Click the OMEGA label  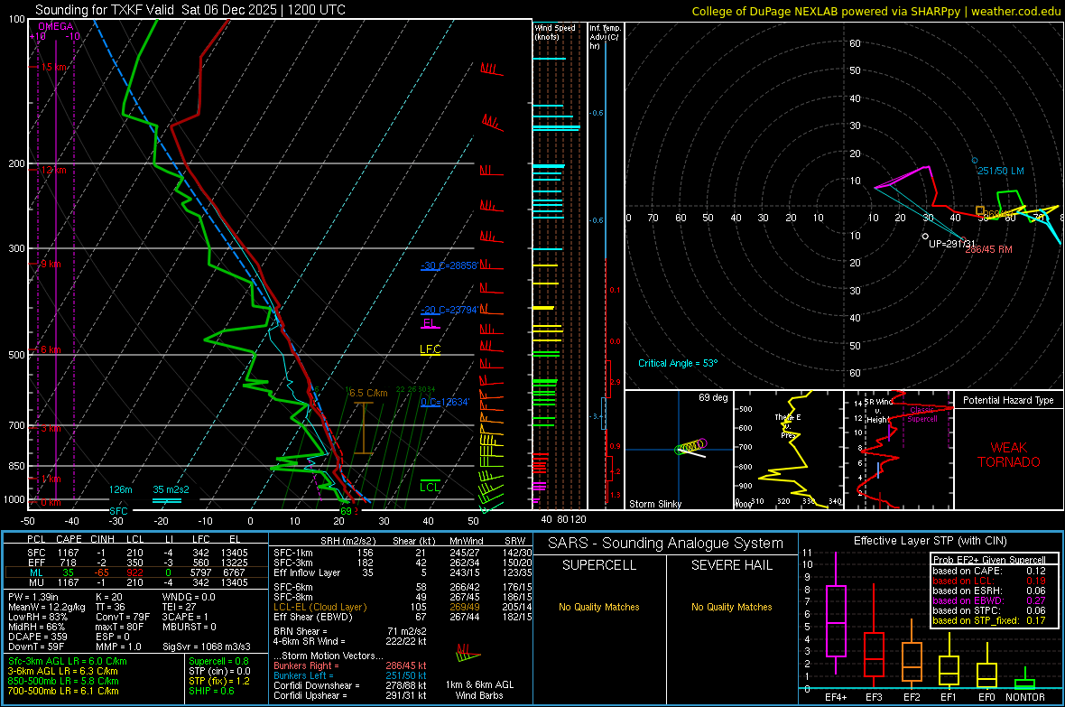(56, 26)
